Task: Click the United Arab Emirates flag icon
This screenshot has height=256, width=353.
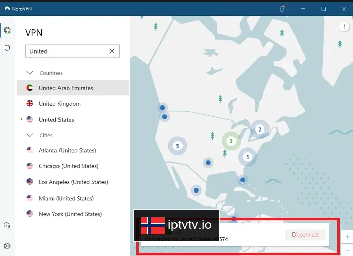Action: [30, 88]
